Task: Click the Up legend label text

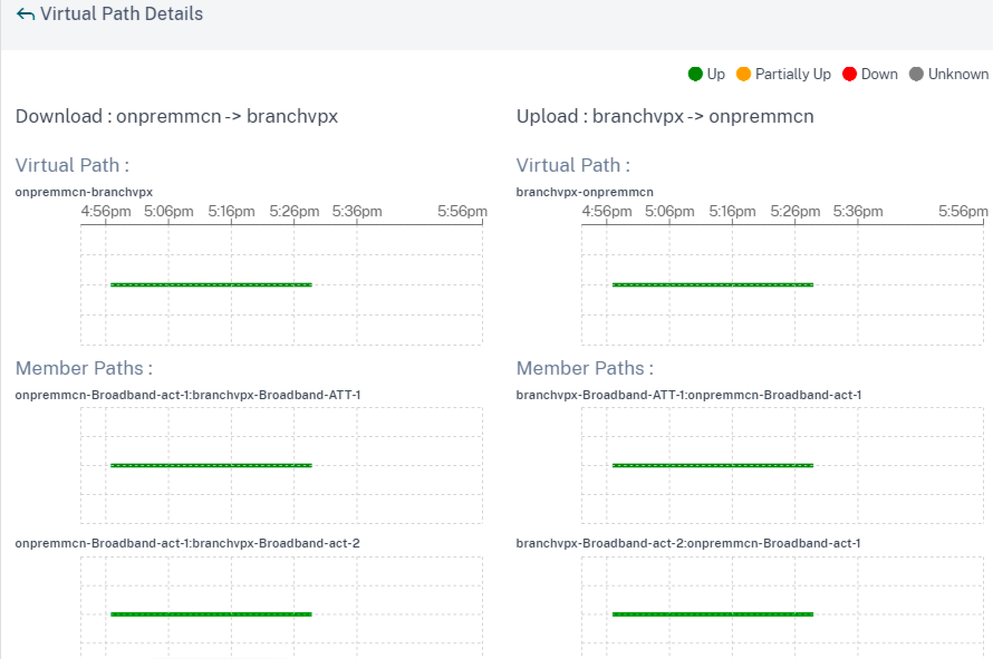Action: point(716,74)
